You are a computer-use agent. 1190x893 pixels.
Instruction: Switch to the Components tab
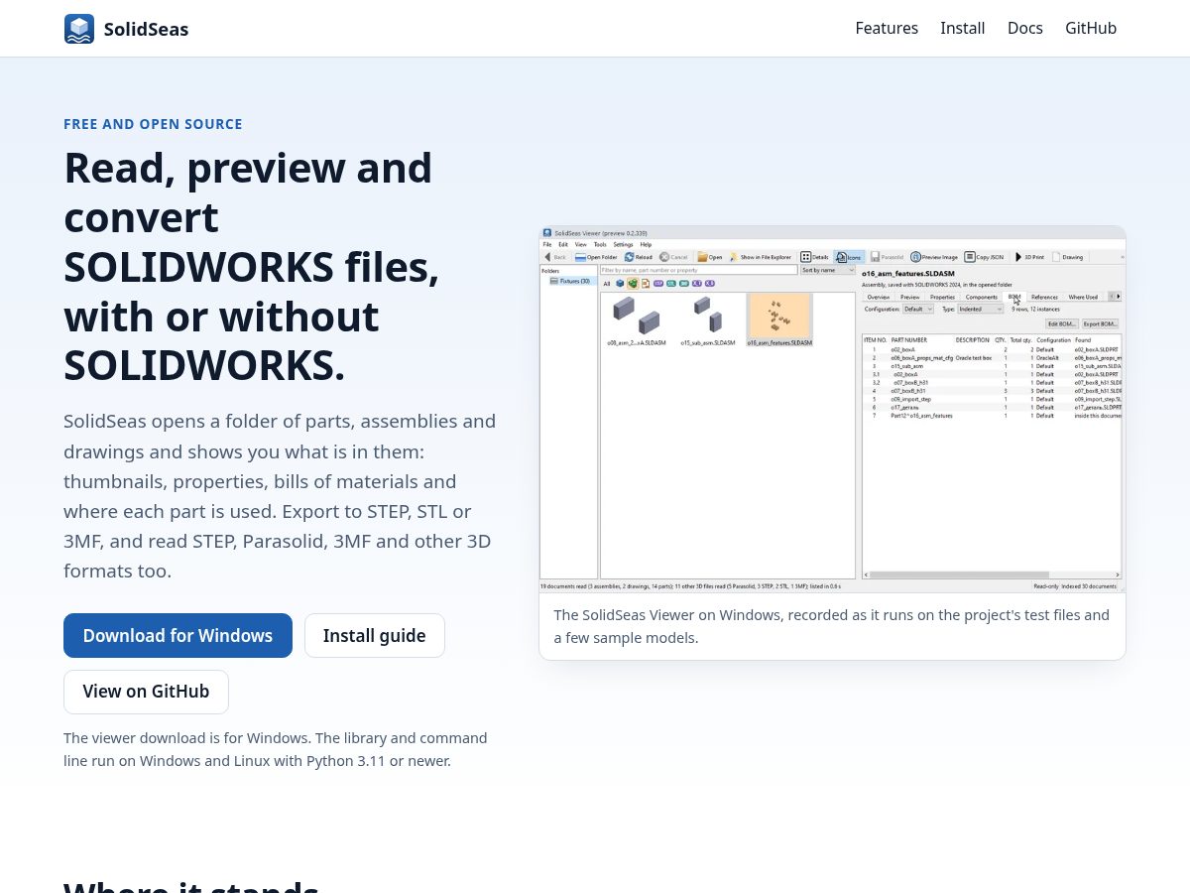(982, 297)
